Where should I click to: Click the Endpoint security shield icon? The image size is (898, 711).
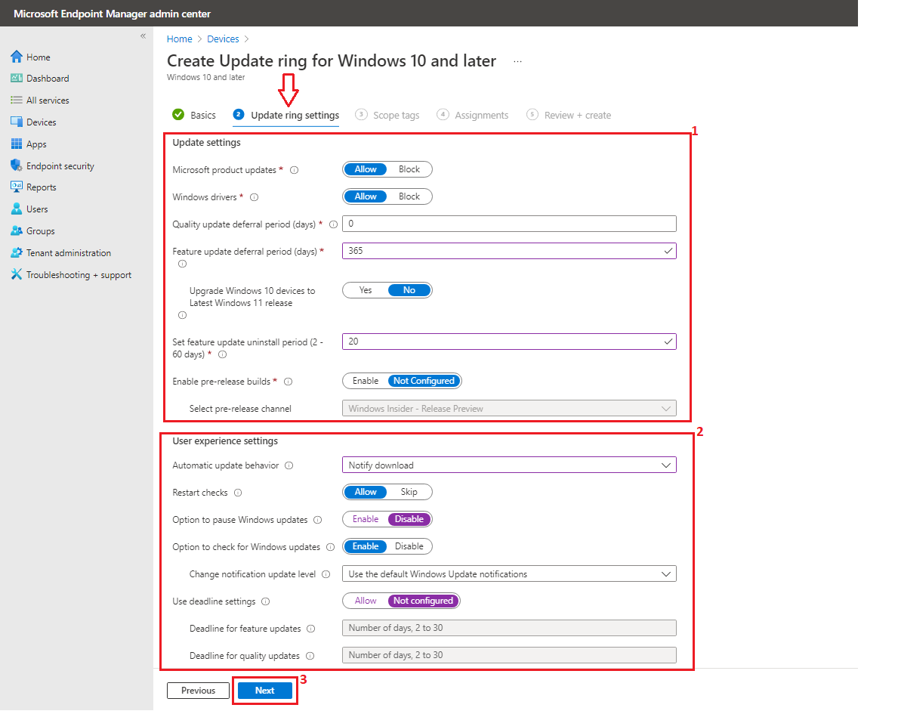pyautogui.click(x=17, y=166)
